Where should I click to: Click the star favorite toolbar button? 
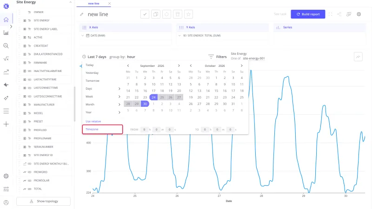point(188,14)
